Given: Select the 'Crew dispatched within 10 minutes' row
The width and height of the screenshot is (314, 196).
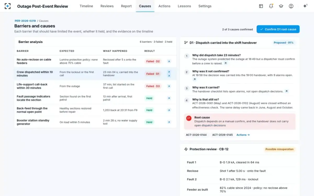Looking at the screenshot, I should [95, 74].
